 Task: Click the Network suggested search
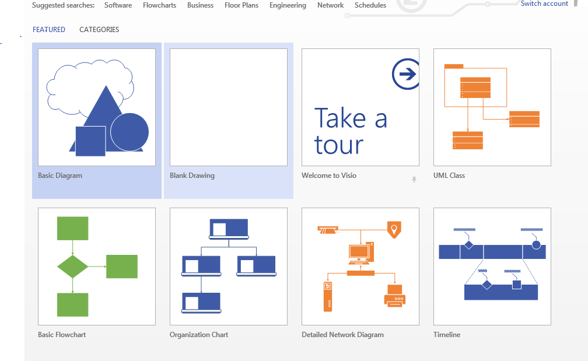[x=330, y=5]
